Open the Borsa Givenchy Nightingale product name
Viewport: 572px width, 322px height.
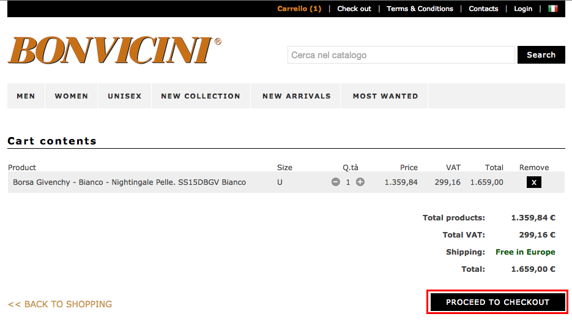click(x=130, y=182)
